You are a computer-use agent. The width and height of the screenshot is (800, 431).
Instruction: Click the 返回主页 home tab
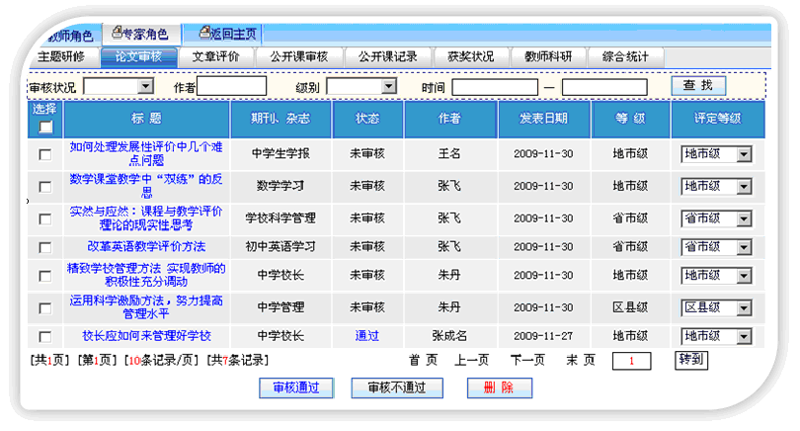click(226, 35)
